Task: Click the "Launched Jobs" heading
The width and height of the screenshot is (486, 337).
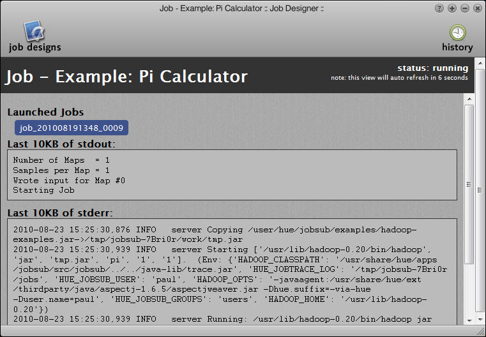Action: (x=45, y=112)
